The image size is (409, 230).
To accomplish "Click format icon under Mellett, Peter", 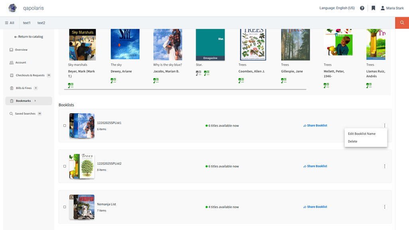I will [326, 85].
